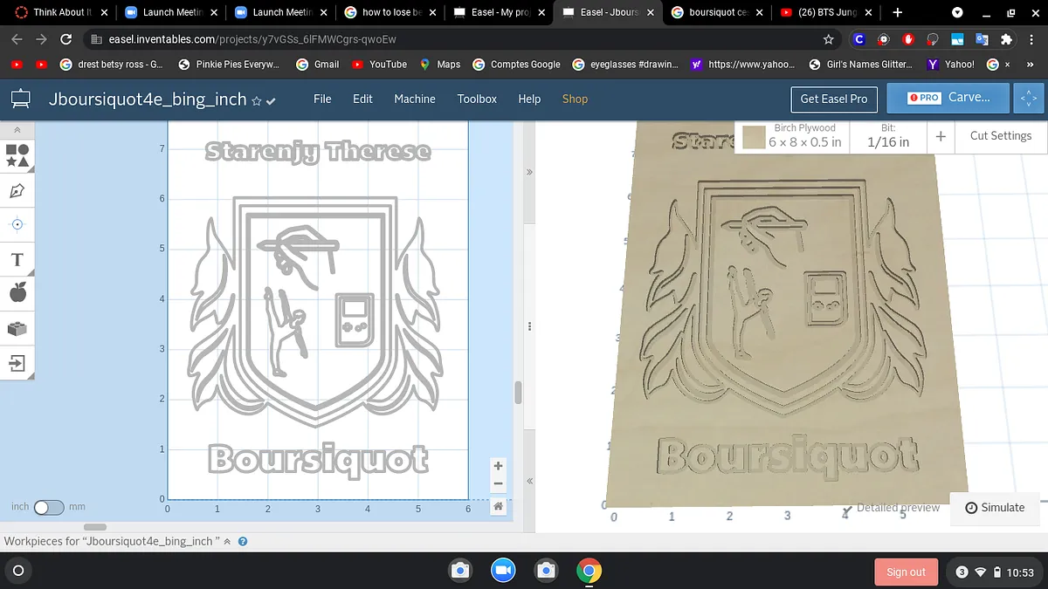
Task: Click the Birch Plywood material swatch
Action: (x=755, y=137)
